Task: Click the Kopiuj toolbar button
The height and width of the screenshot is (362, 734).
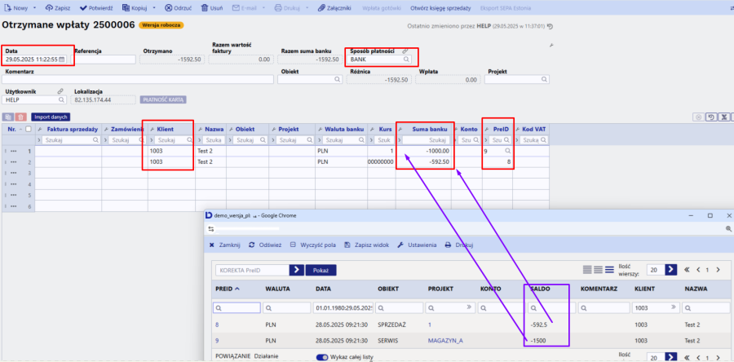Action: point(134,8)
